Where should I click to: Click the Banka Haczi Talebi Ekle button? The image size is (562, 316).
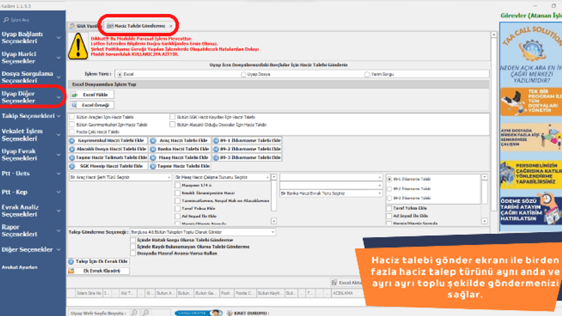click(180, 149)
